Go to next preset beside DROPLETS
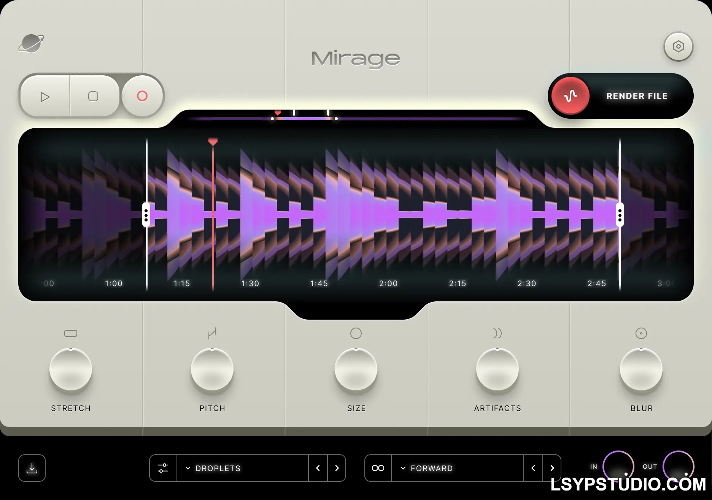712x500 pixels. (x=337, y=468)
